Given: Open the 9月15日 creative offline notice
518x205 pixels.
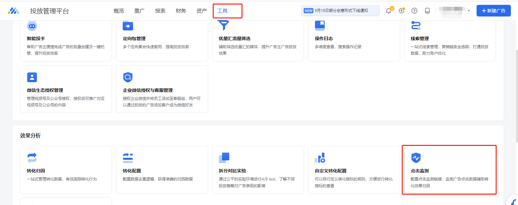Looking at the screenshot, I should pyautogui.click(x=340, y=11).
